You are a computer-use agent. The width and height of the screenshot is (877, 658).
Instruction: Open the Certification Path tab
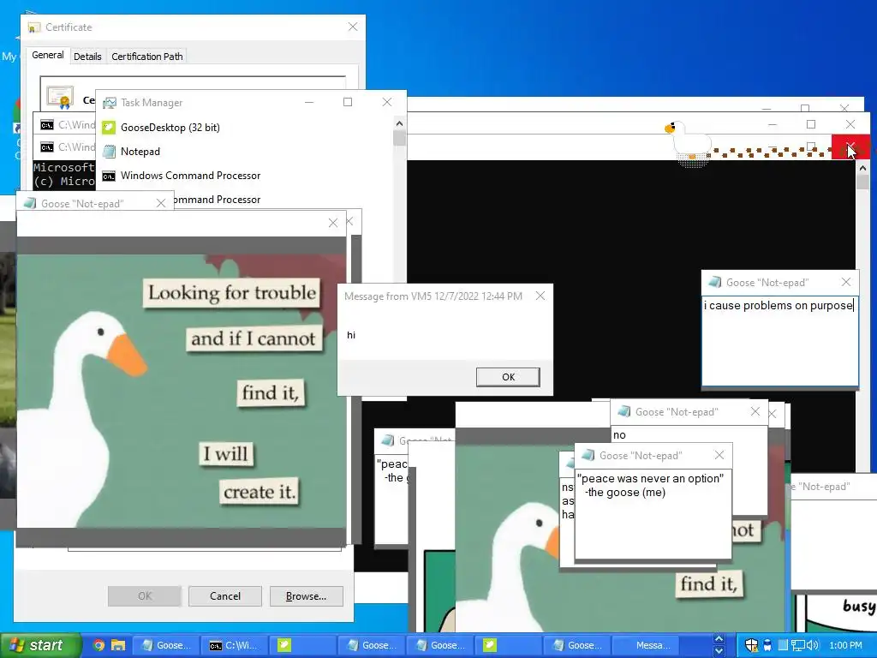(147, 57)
